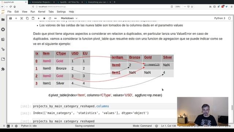Switch to the Spotify - All Time Top browser tab
The width and height of the screenshot is (234, 132).
pyautogui.click(x=69, y=2)
